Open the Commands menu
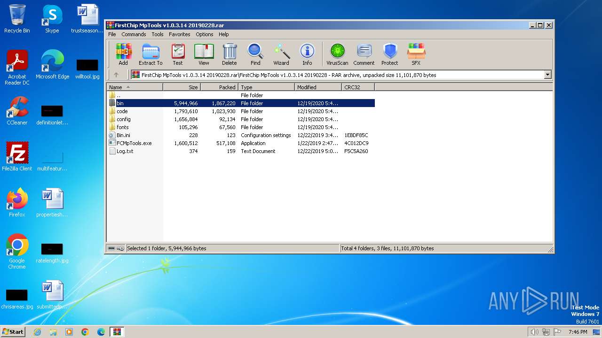The width and height of the screenshot is (602, 338). tap(134, 34)
